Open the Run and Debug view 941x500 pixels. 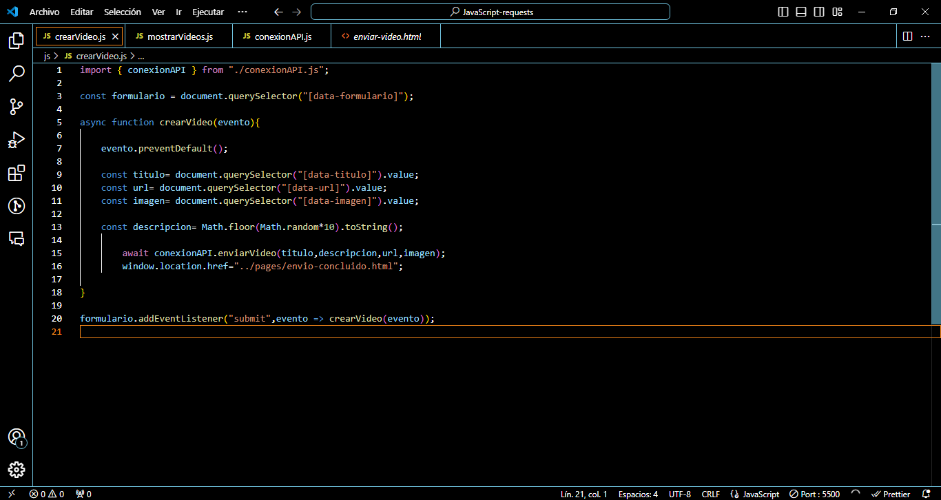[x=16, y=140]
